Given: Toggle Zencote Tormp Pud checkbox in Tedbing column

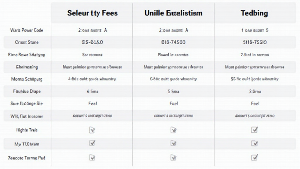Looking at the screenshot, I should 254,158.
